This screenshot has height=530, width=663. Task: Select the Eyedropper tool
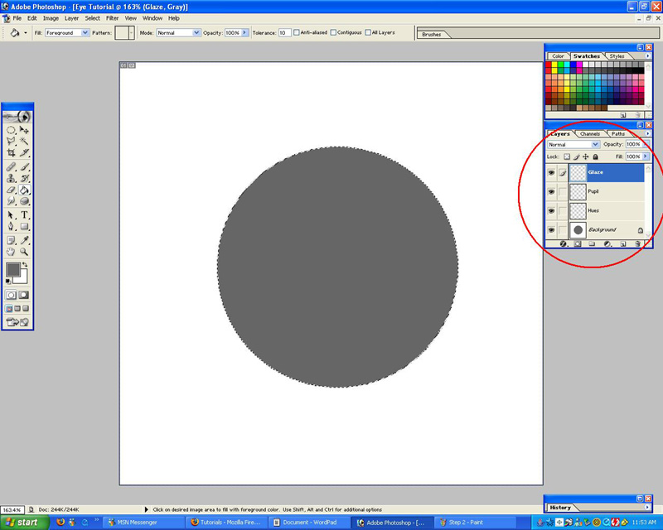pos(25,240)
